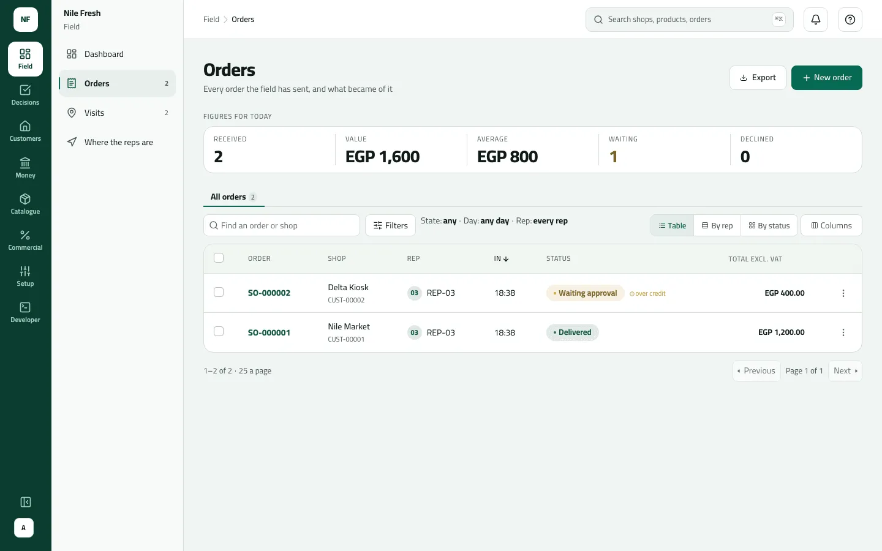Open Where the reps are
This screenshot has height=551, width=882.
coord(117,142)
